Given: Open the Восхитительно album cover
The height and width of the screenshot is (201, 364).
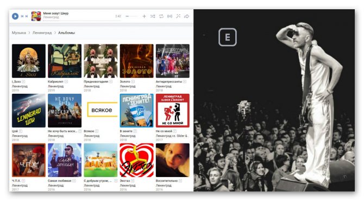Looking at the screenshot, I should pos(172,160).
